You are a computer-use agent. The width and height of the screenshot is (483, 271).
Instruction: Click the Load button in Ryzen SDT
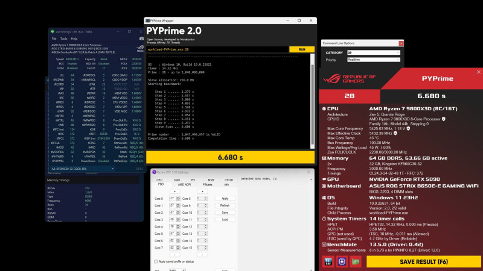225,220
